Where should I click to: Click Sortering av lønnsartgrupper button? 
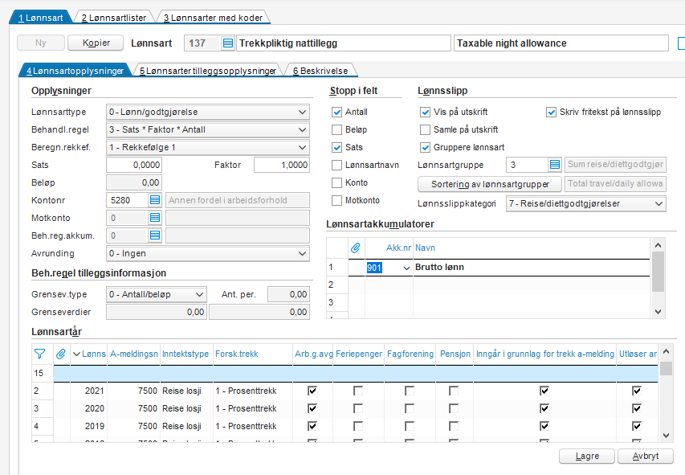coord(490,184)
